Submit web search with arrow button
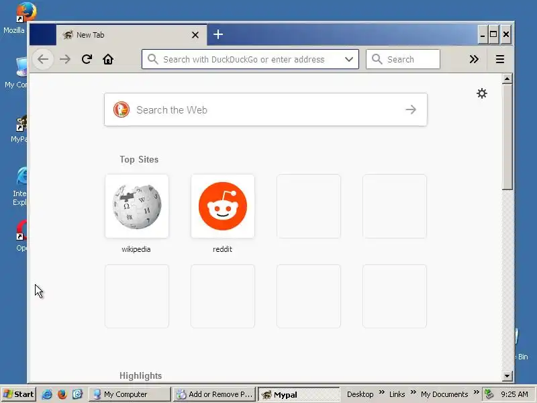Image resolution: width=537 pixels, height=403 pixels. click(411, 109)
